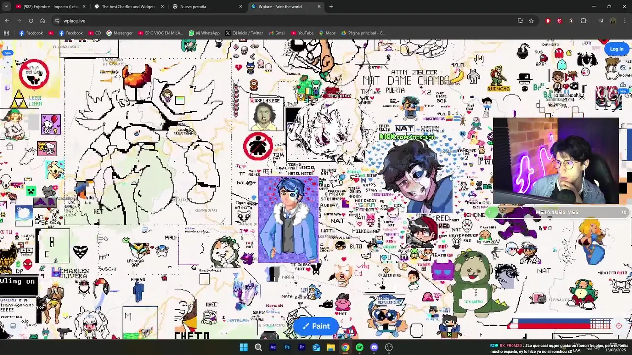The width and height of the screenshot is (632, 355).
Task: Open the Inicio / Twitter bookmark
Action: coord(244,33)
